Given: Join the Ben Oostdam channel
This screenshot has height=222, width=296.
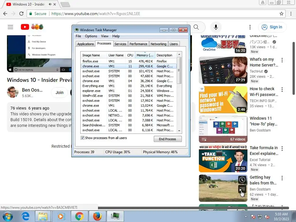Looking at the screenshot, I should (x=60, y=92).
